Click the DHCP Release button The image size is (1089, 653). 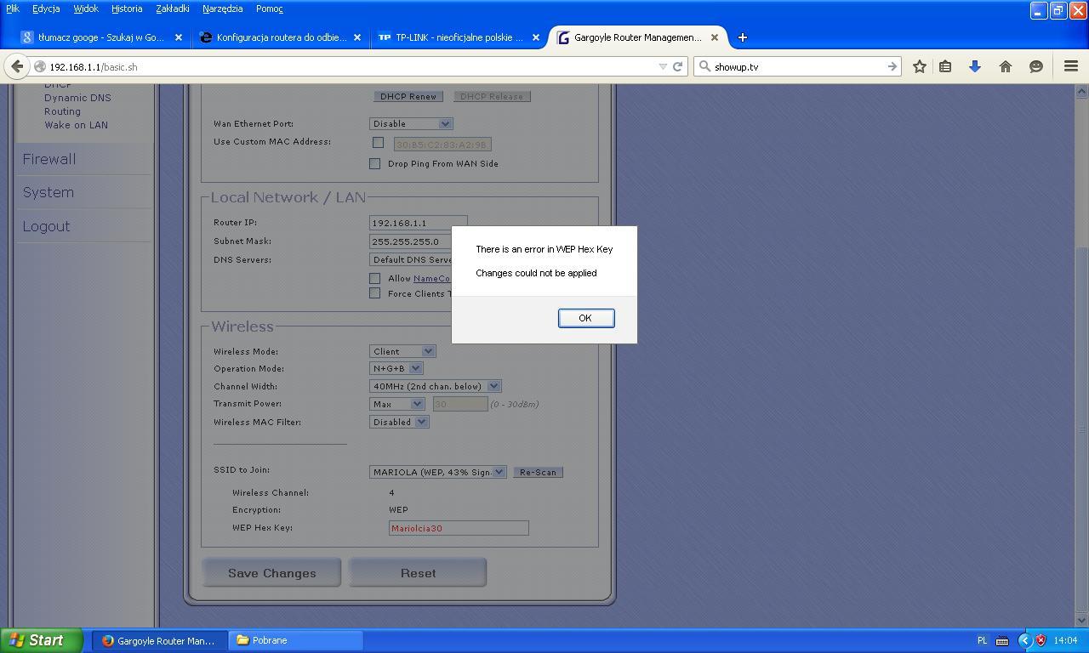pyautogui.click(x=492, y=96)
